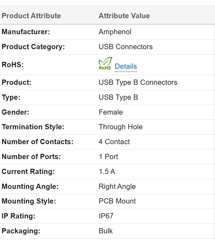Click the USB Connectors category value
This screenshot has height=240, width=215.
pyautogui.click(x=125, y=47)
